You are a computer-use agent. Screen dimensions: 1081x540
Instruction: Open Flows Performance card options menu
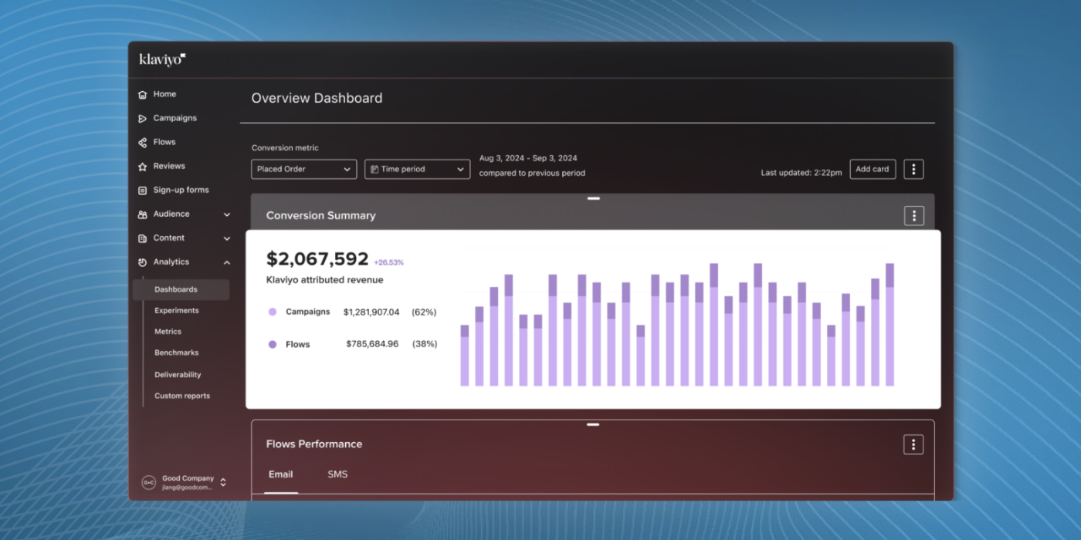click(913, 444)
